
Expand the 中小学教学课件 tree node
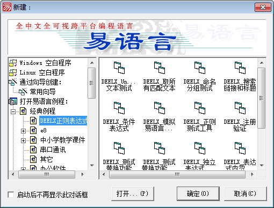[x=23, y=140]
